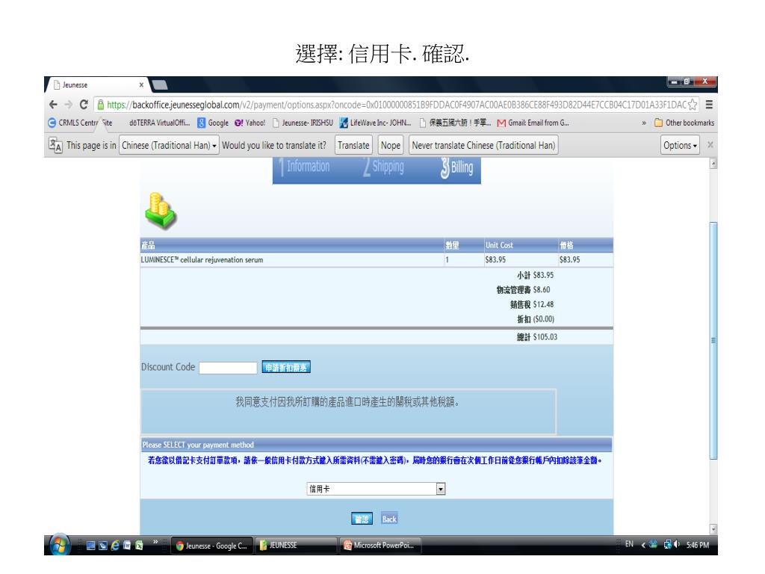Click the 5:46 PM clock
Screen dimensions: 765x574
[x=698, y=545]
